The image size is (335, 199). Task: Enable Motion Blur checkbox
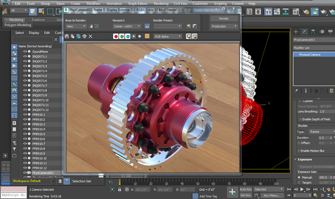click(x=299, y=151)
